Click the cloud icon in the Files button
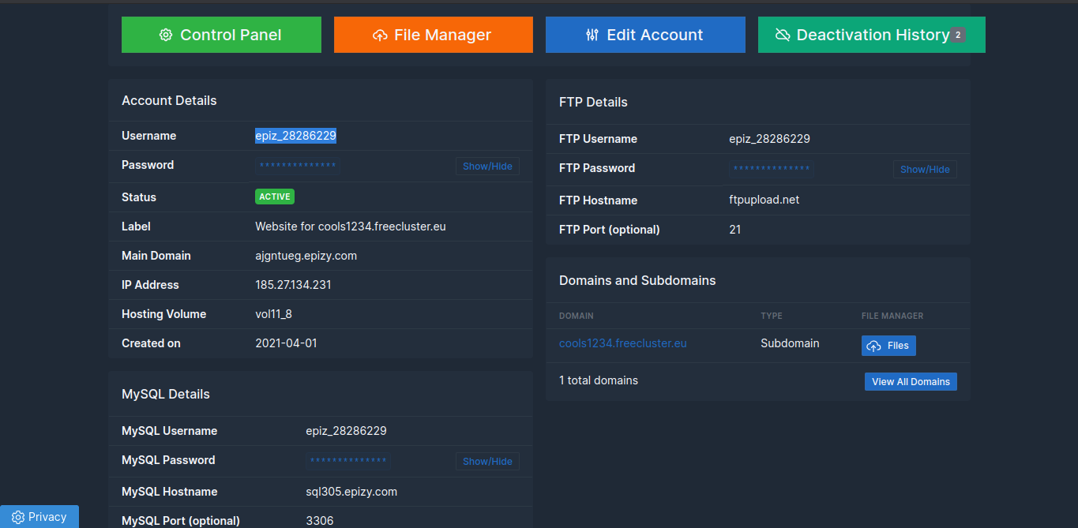 tap(874, 346)
